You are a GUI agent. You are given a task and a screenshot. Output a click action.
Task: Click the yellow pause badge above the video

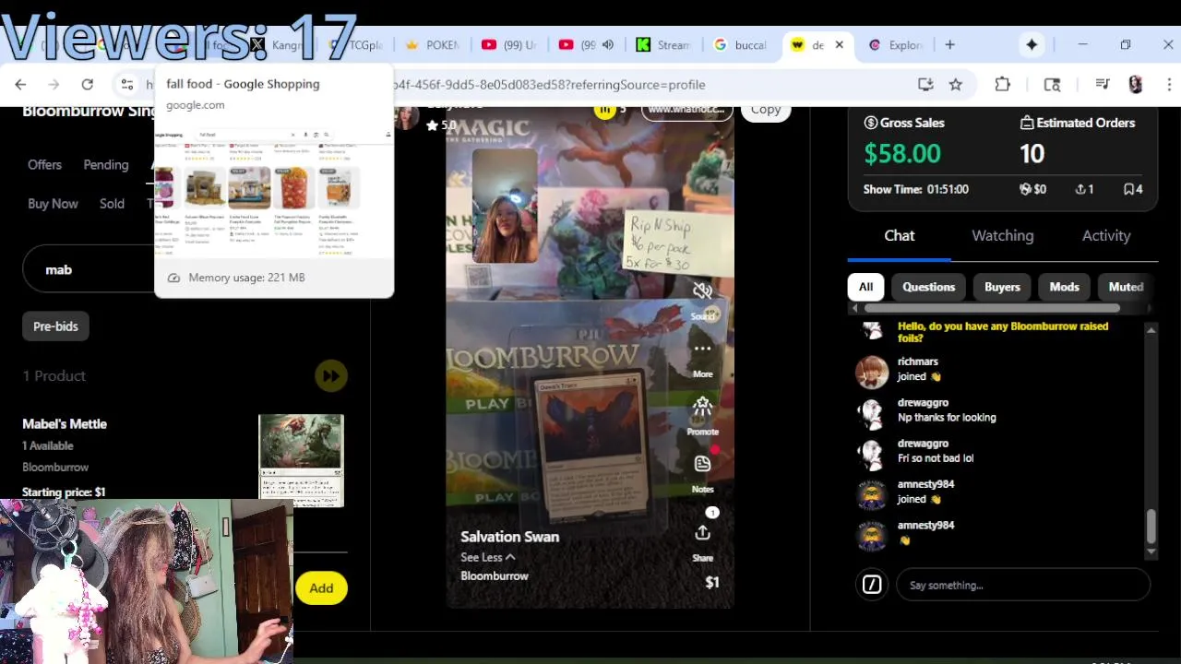coord(604,111)
